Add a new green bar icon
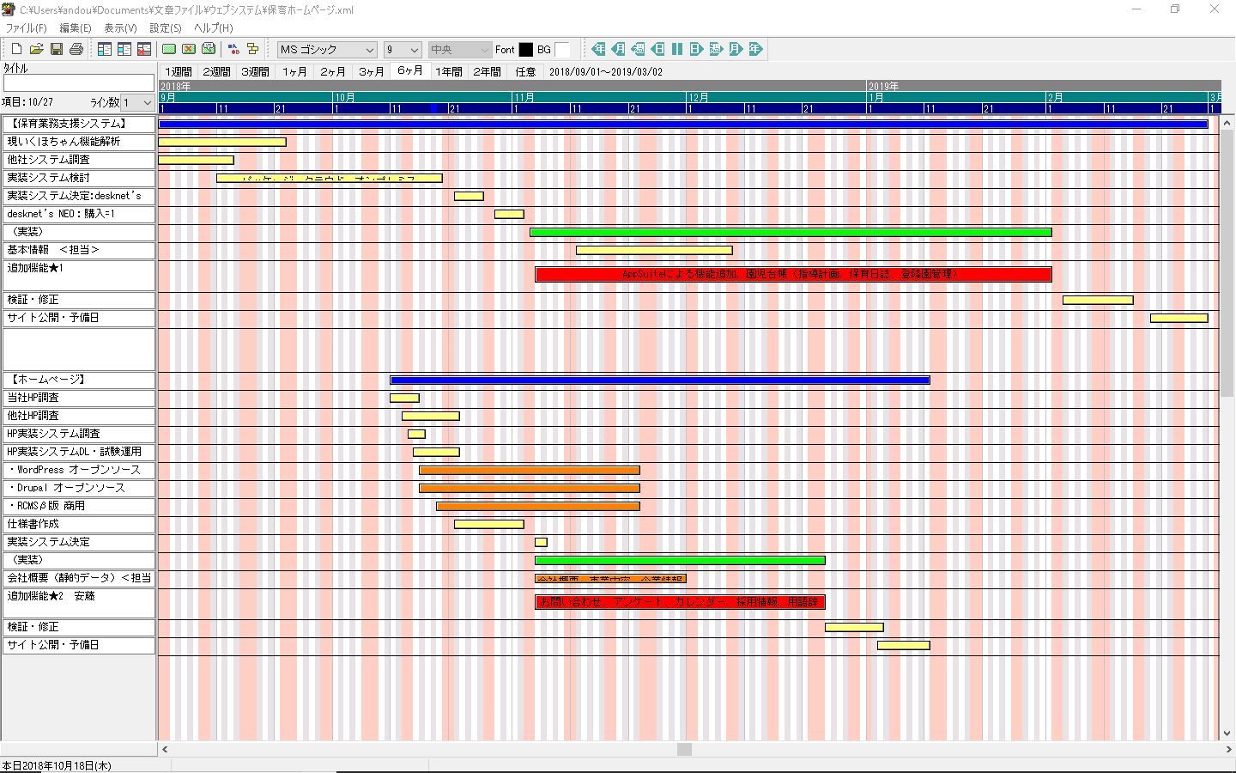 (x=169, y=49)
